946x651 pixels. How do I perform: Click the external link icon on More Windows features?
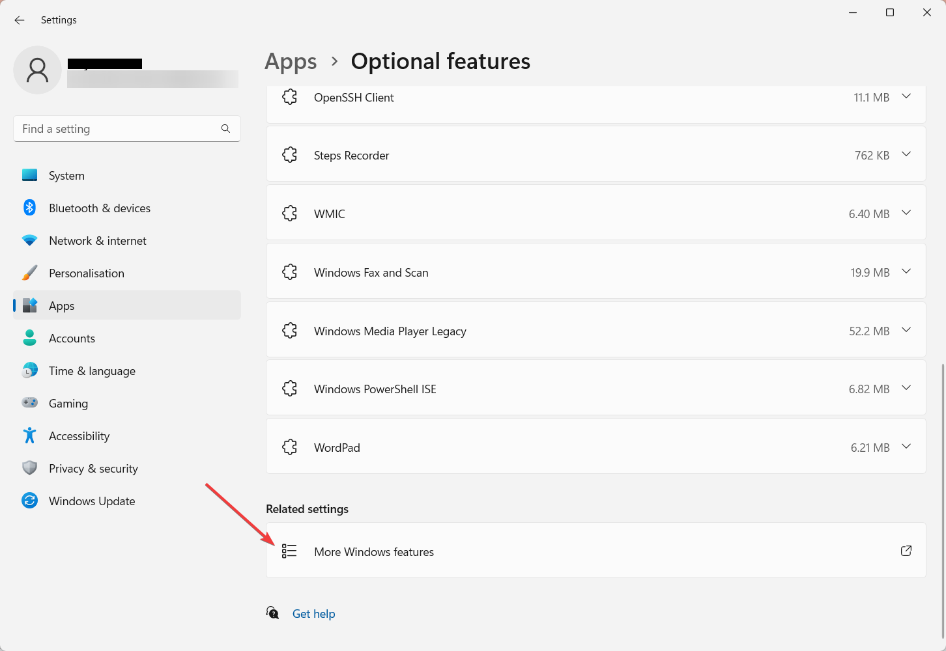point(906,551)
